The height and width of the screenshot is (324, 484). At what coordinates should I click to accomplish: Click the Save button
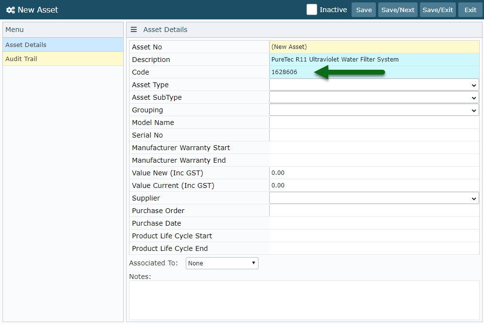[x=364, y=10]
